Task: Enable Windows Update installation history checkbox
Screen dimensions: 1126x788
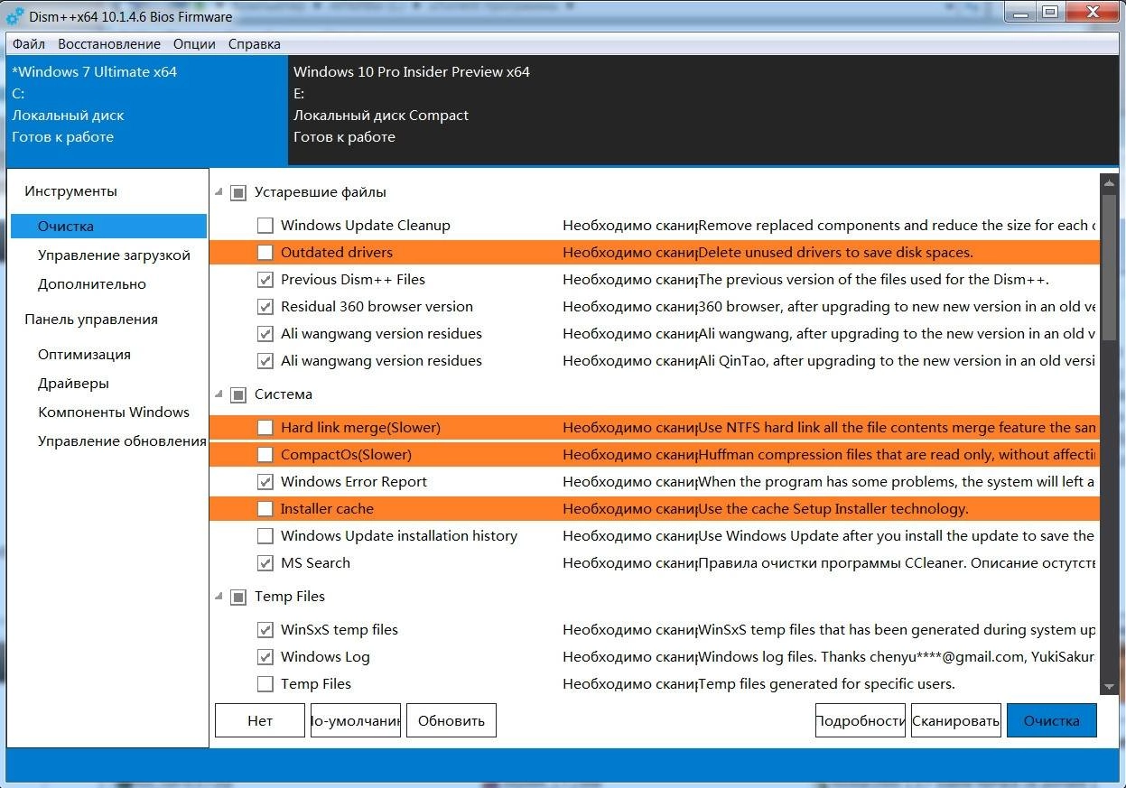Action: 265,536
